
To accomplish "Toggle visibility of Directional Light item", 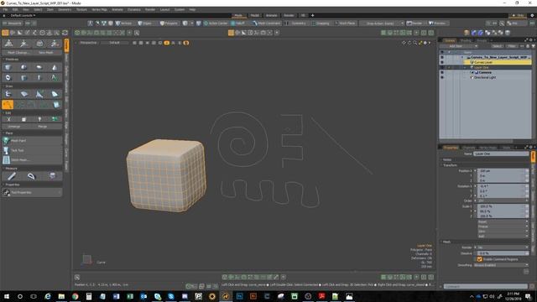I will tap(442, 77).
